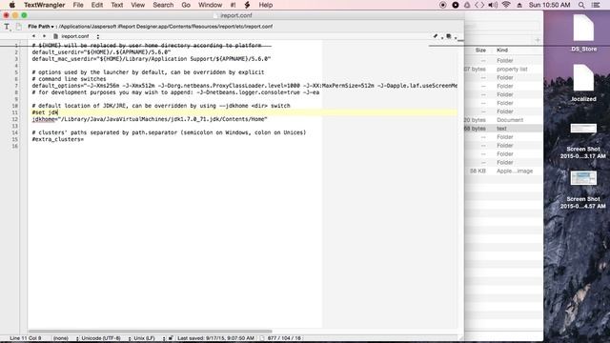The height and width of the screenshot is (343, 610).
Task: Open Spotlight search
Action: [x=581, y=5]
